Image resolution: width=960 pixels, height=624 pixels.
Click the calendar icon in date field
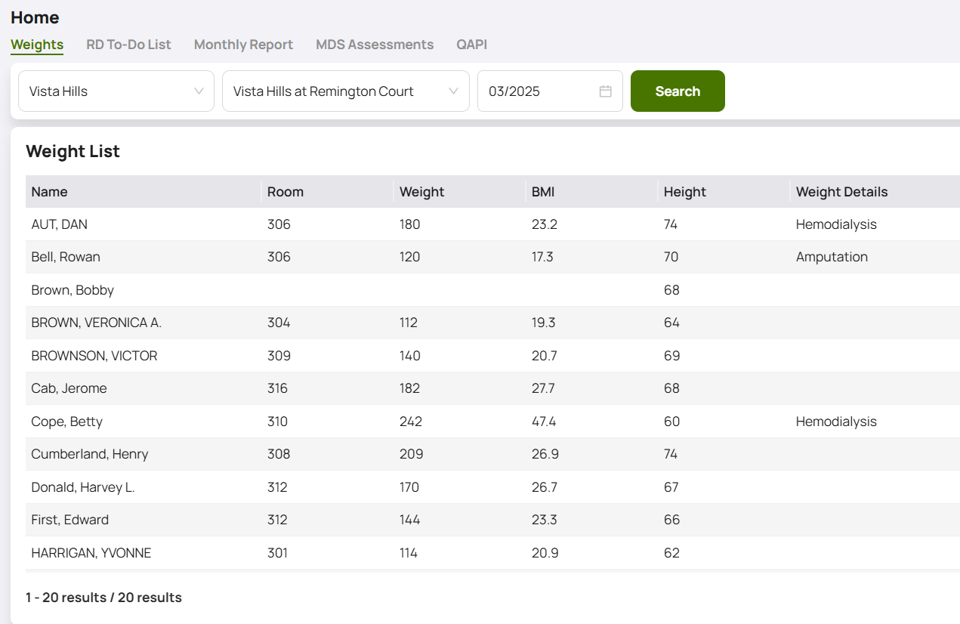coord(605,91)
